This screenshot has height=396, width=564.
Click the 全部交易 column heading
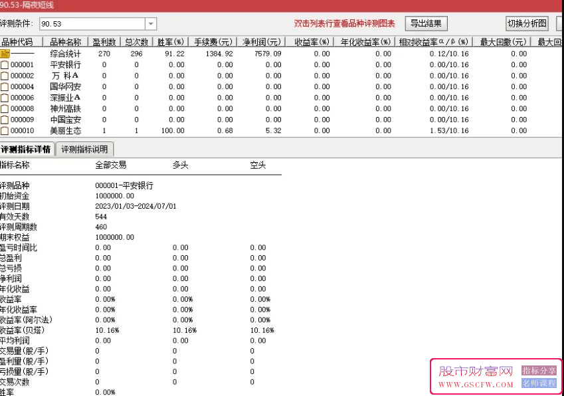[111, 165]
